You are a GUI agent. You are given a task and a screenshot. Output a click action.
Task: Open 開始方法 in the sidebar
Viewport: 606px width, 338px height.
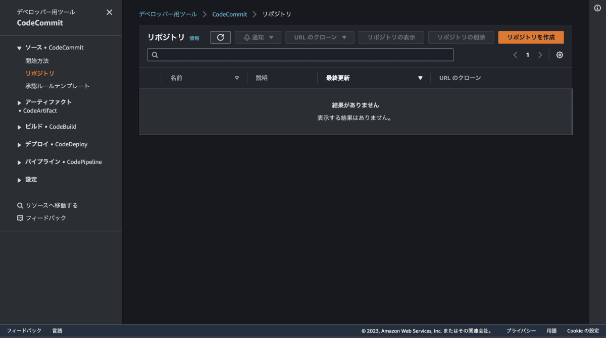point(37,61)
